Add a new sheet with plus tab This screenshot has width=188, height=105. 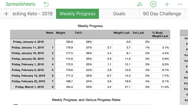pos(6,14)
